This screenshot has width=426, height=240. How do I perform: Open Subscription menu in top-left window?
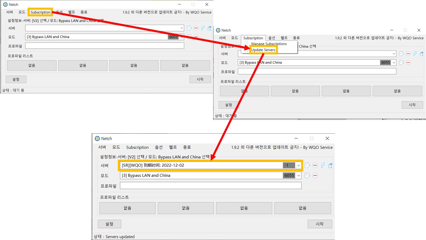[x=40, y=12]
